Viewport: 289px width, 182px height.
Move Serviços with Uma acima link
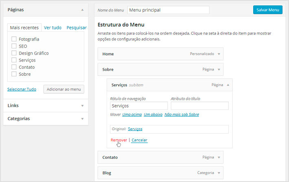coord(132,114)
